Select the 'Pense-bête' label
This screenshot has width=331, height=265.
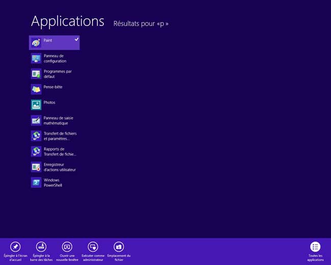[x=53, y=87]
